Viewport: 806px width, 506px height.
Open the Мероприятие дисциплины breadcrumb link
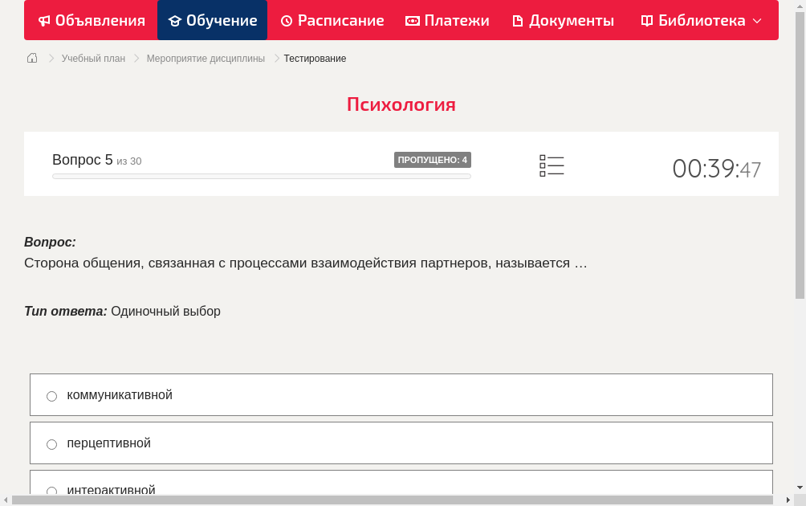pos(205,58)
